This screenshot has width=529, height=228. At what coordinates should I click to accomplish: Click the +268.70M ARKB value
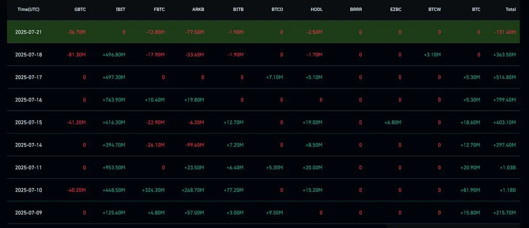(x=193, y=190)
